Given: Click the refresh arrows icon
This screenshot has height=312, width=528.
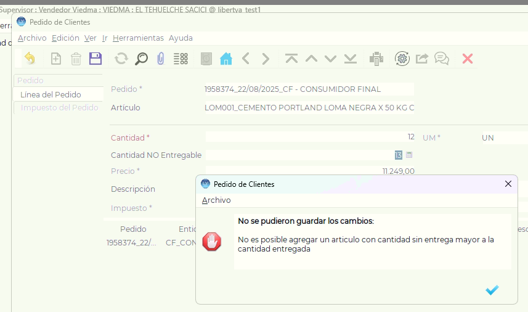Looking at the screenshot, I should tap(121, 59).
